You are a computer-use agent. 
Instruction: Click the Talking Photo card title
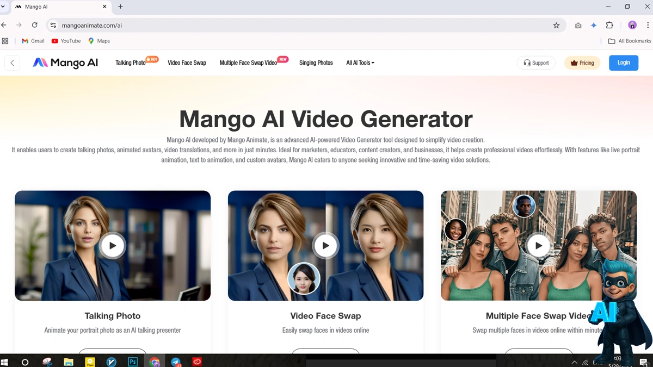click(113, 316)
